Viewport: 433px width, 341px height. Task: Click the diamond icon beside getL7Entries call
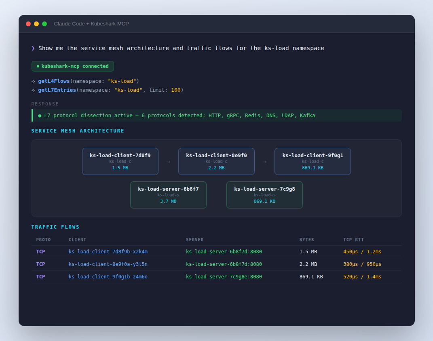(x=33, y=90)
